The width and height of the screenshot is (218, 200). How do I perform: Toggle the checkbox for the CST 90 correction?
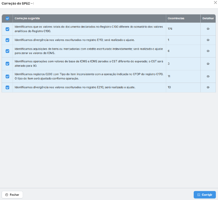pyautogui.click(x=7, y=64)
